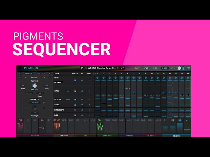
Task: Toggle step 16 on/off circle
Action: [188, 78]
